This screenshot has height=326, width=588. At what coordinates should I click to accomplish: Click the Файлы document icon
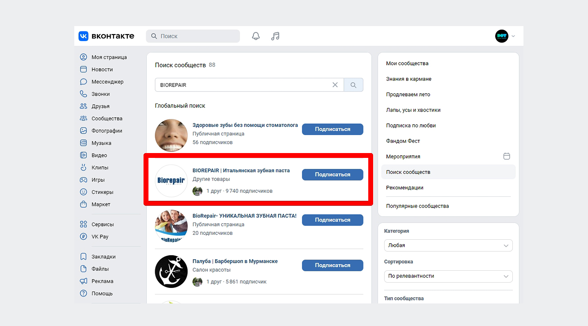[x=83, y=269]
